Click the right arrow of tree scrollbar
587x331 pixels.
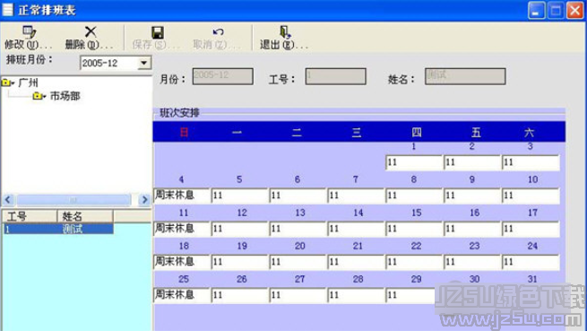[144, 200]
